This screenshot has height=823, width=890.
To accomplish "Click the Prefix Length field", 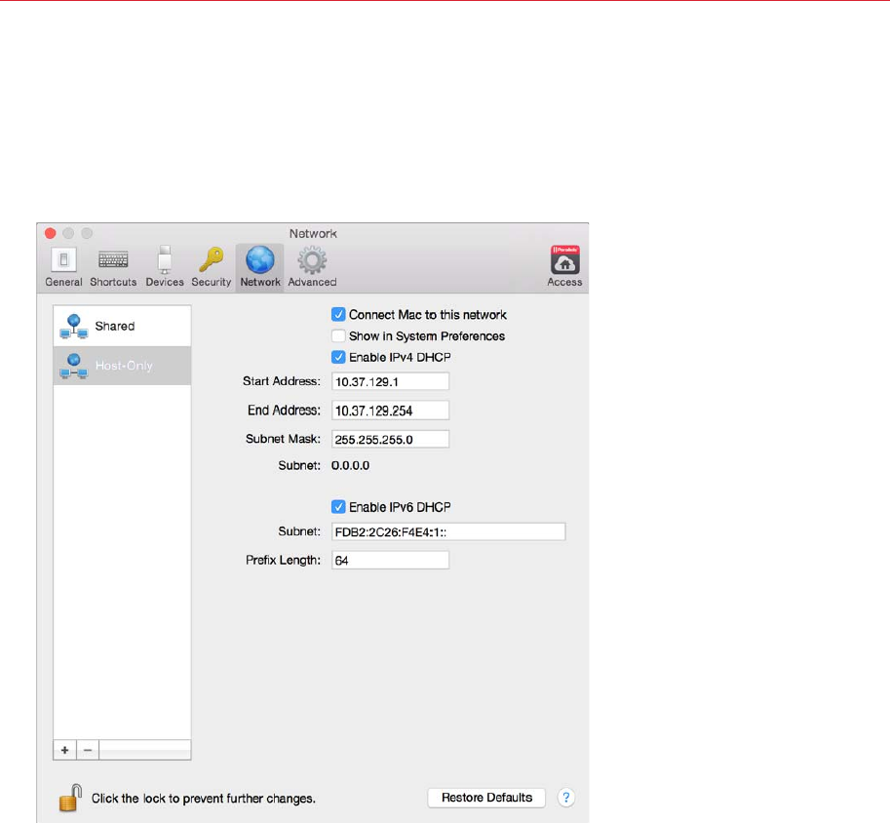I will point(391,560).
